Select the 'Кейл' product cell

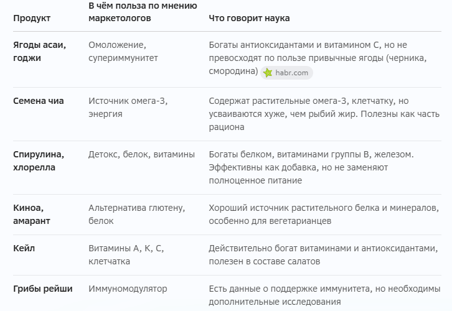click(24, 248)
